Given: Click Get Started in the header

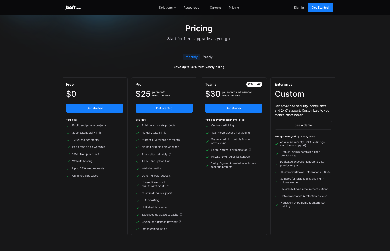Looking at the screenshot, I should (320, 8).
